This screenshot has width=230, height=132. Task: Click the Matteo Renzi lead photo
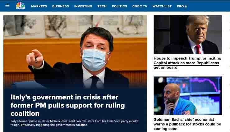tap(76, 52)
